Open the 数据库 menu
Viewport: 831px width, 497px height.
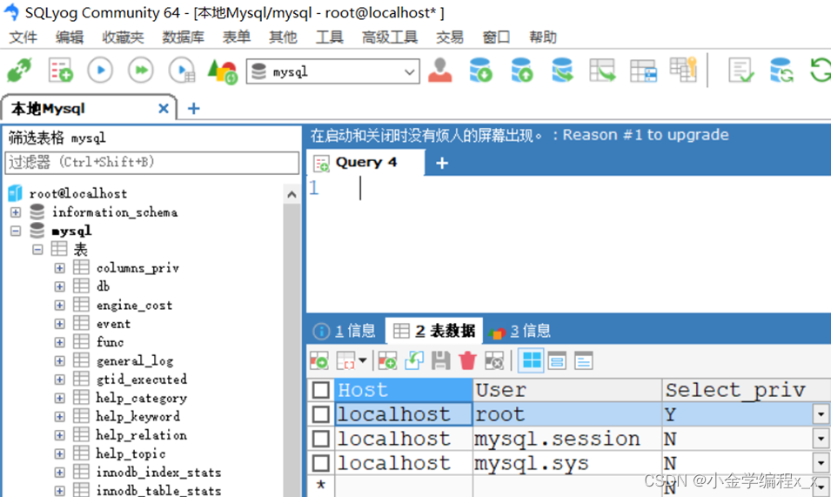point(183,37)
